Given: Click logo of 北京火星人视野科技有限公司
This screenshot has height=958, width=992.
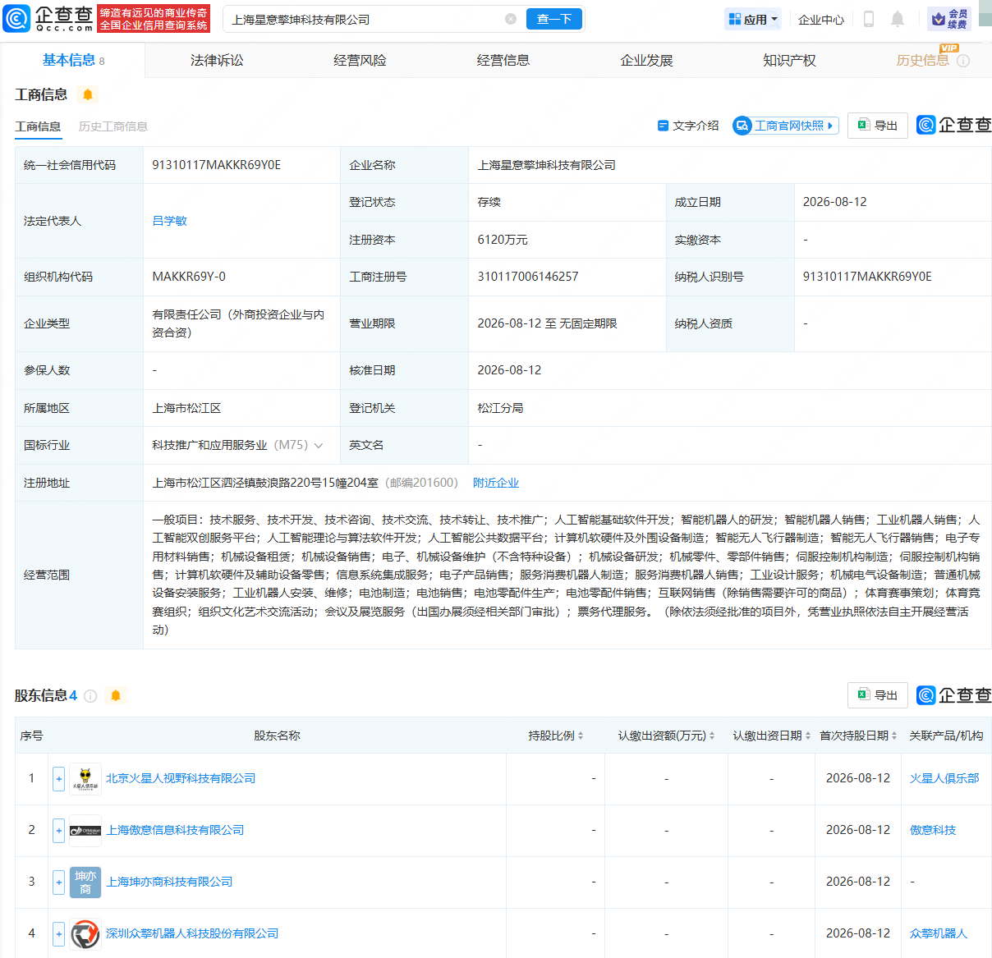Looking at the screenshot, I should pos(85,778).
